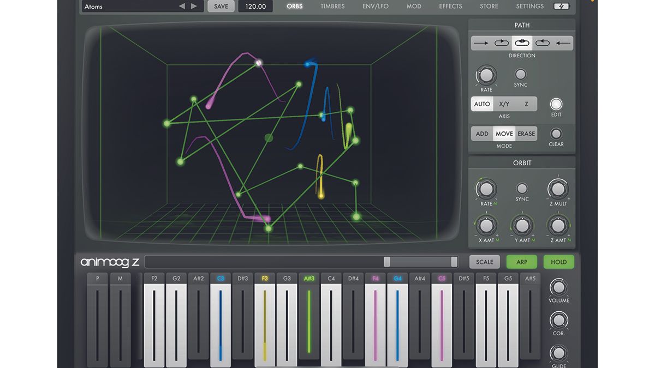Screen dimensions: 655x368
Task: Open the EFFECTS tab
Action: 450,6
